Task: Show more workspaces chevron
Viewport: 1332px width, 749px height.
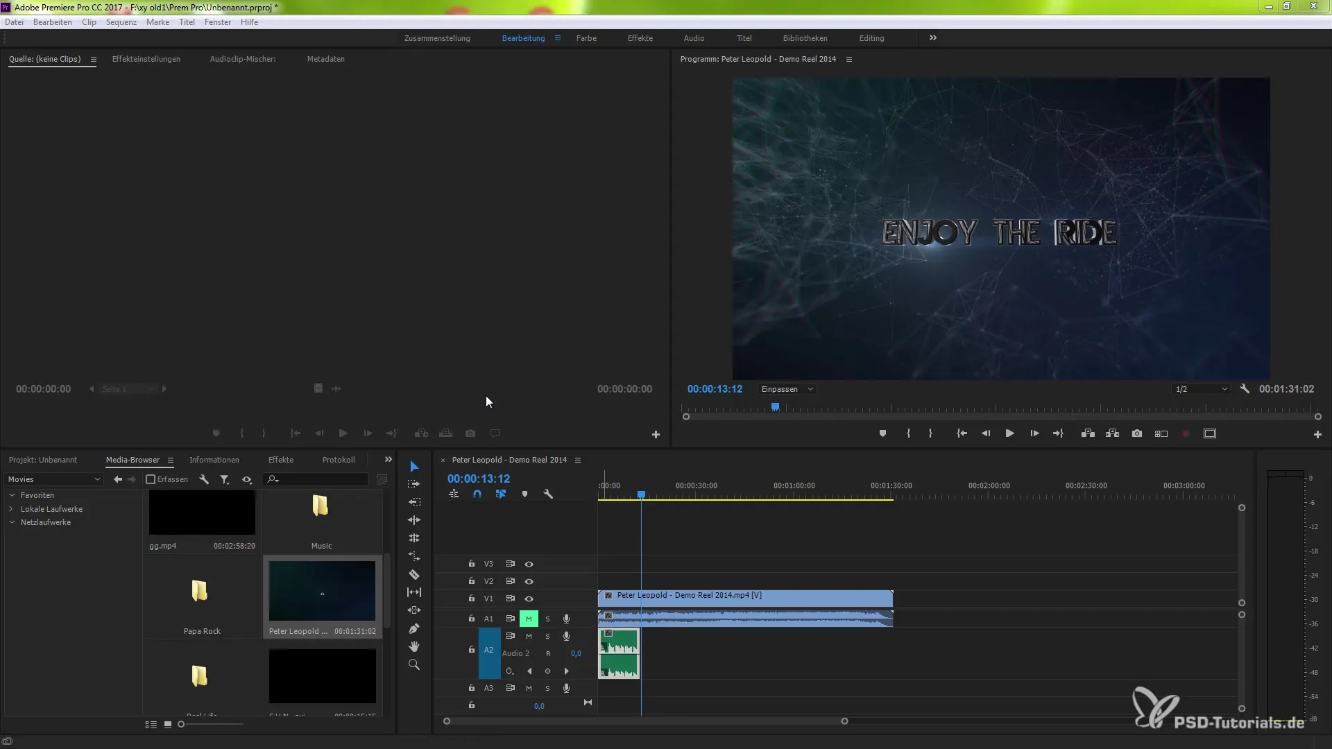Action: (x=933, y=38)
